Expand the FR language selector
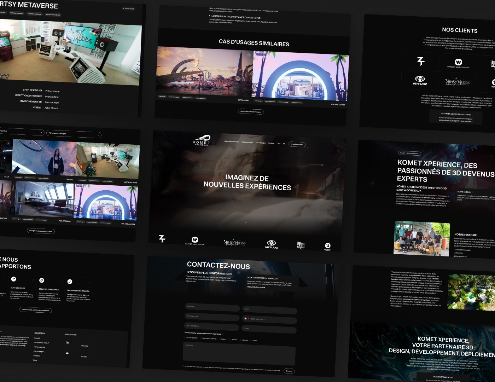 click(x=284, y=144)
